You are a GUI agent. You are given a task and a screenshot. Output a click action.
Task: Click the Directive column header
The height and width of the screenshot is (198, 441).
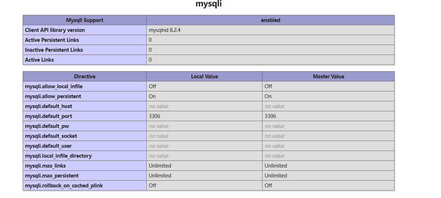pos(85,77)
